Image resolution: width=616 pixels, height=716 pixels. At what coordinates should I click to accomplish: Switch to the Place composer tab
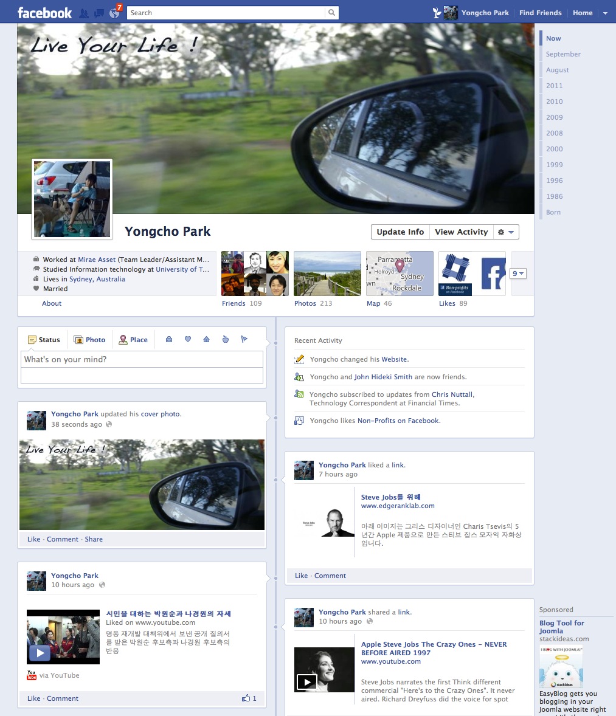(133, 340)
